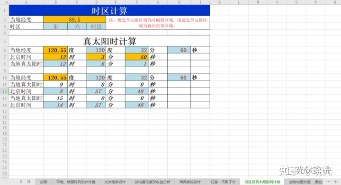Switch to 光伏组串设计 sheet tab

tap(115, 182)
